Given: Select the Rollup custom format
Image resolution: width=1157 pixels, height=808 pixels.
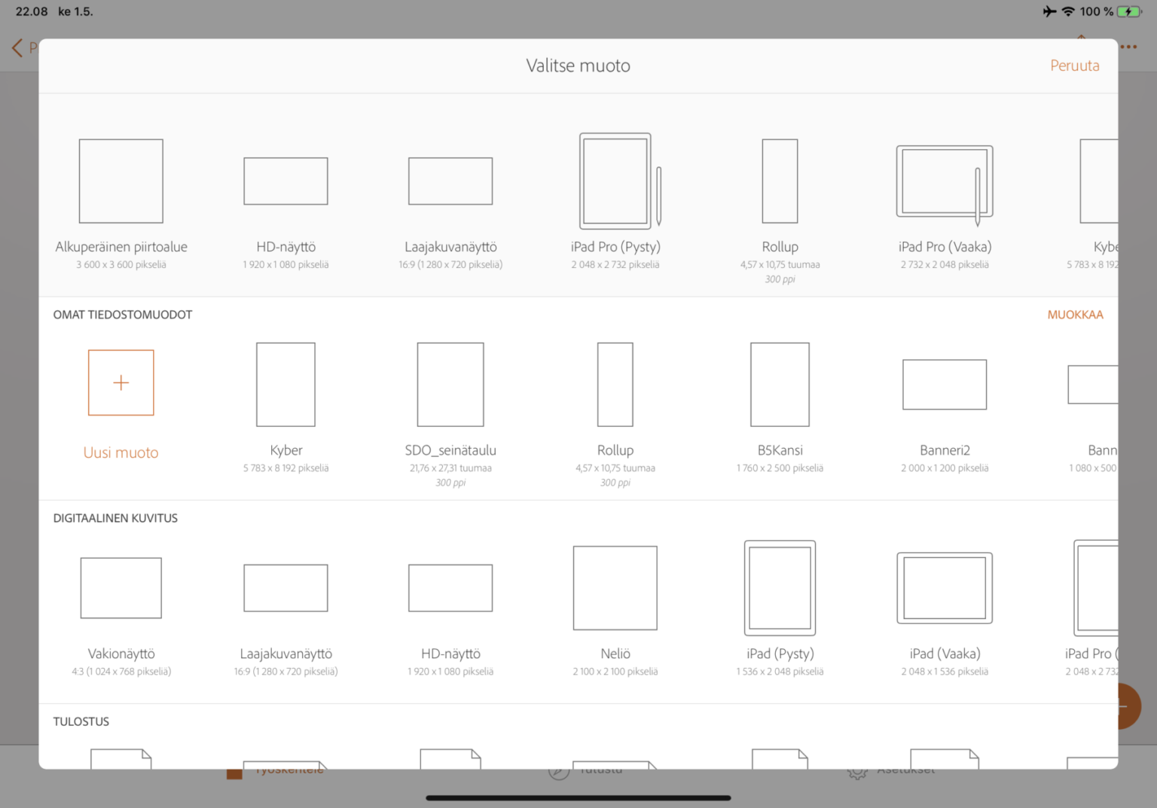Looking at the screenshot, I should click(x=615, y=384).
